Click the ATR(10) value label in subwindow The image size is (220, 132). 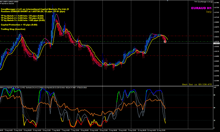click(82, 88)
